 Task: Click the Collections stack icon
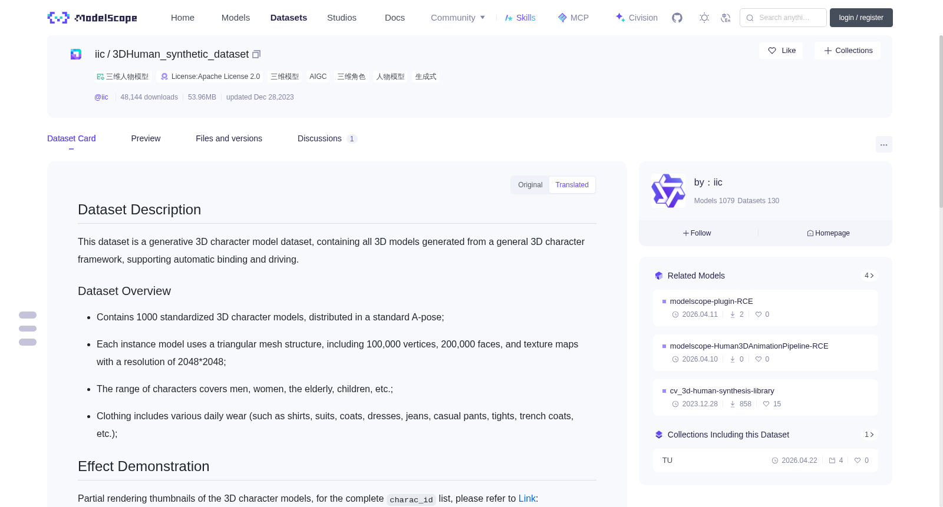pyautogui.click(x=659, y=435)
